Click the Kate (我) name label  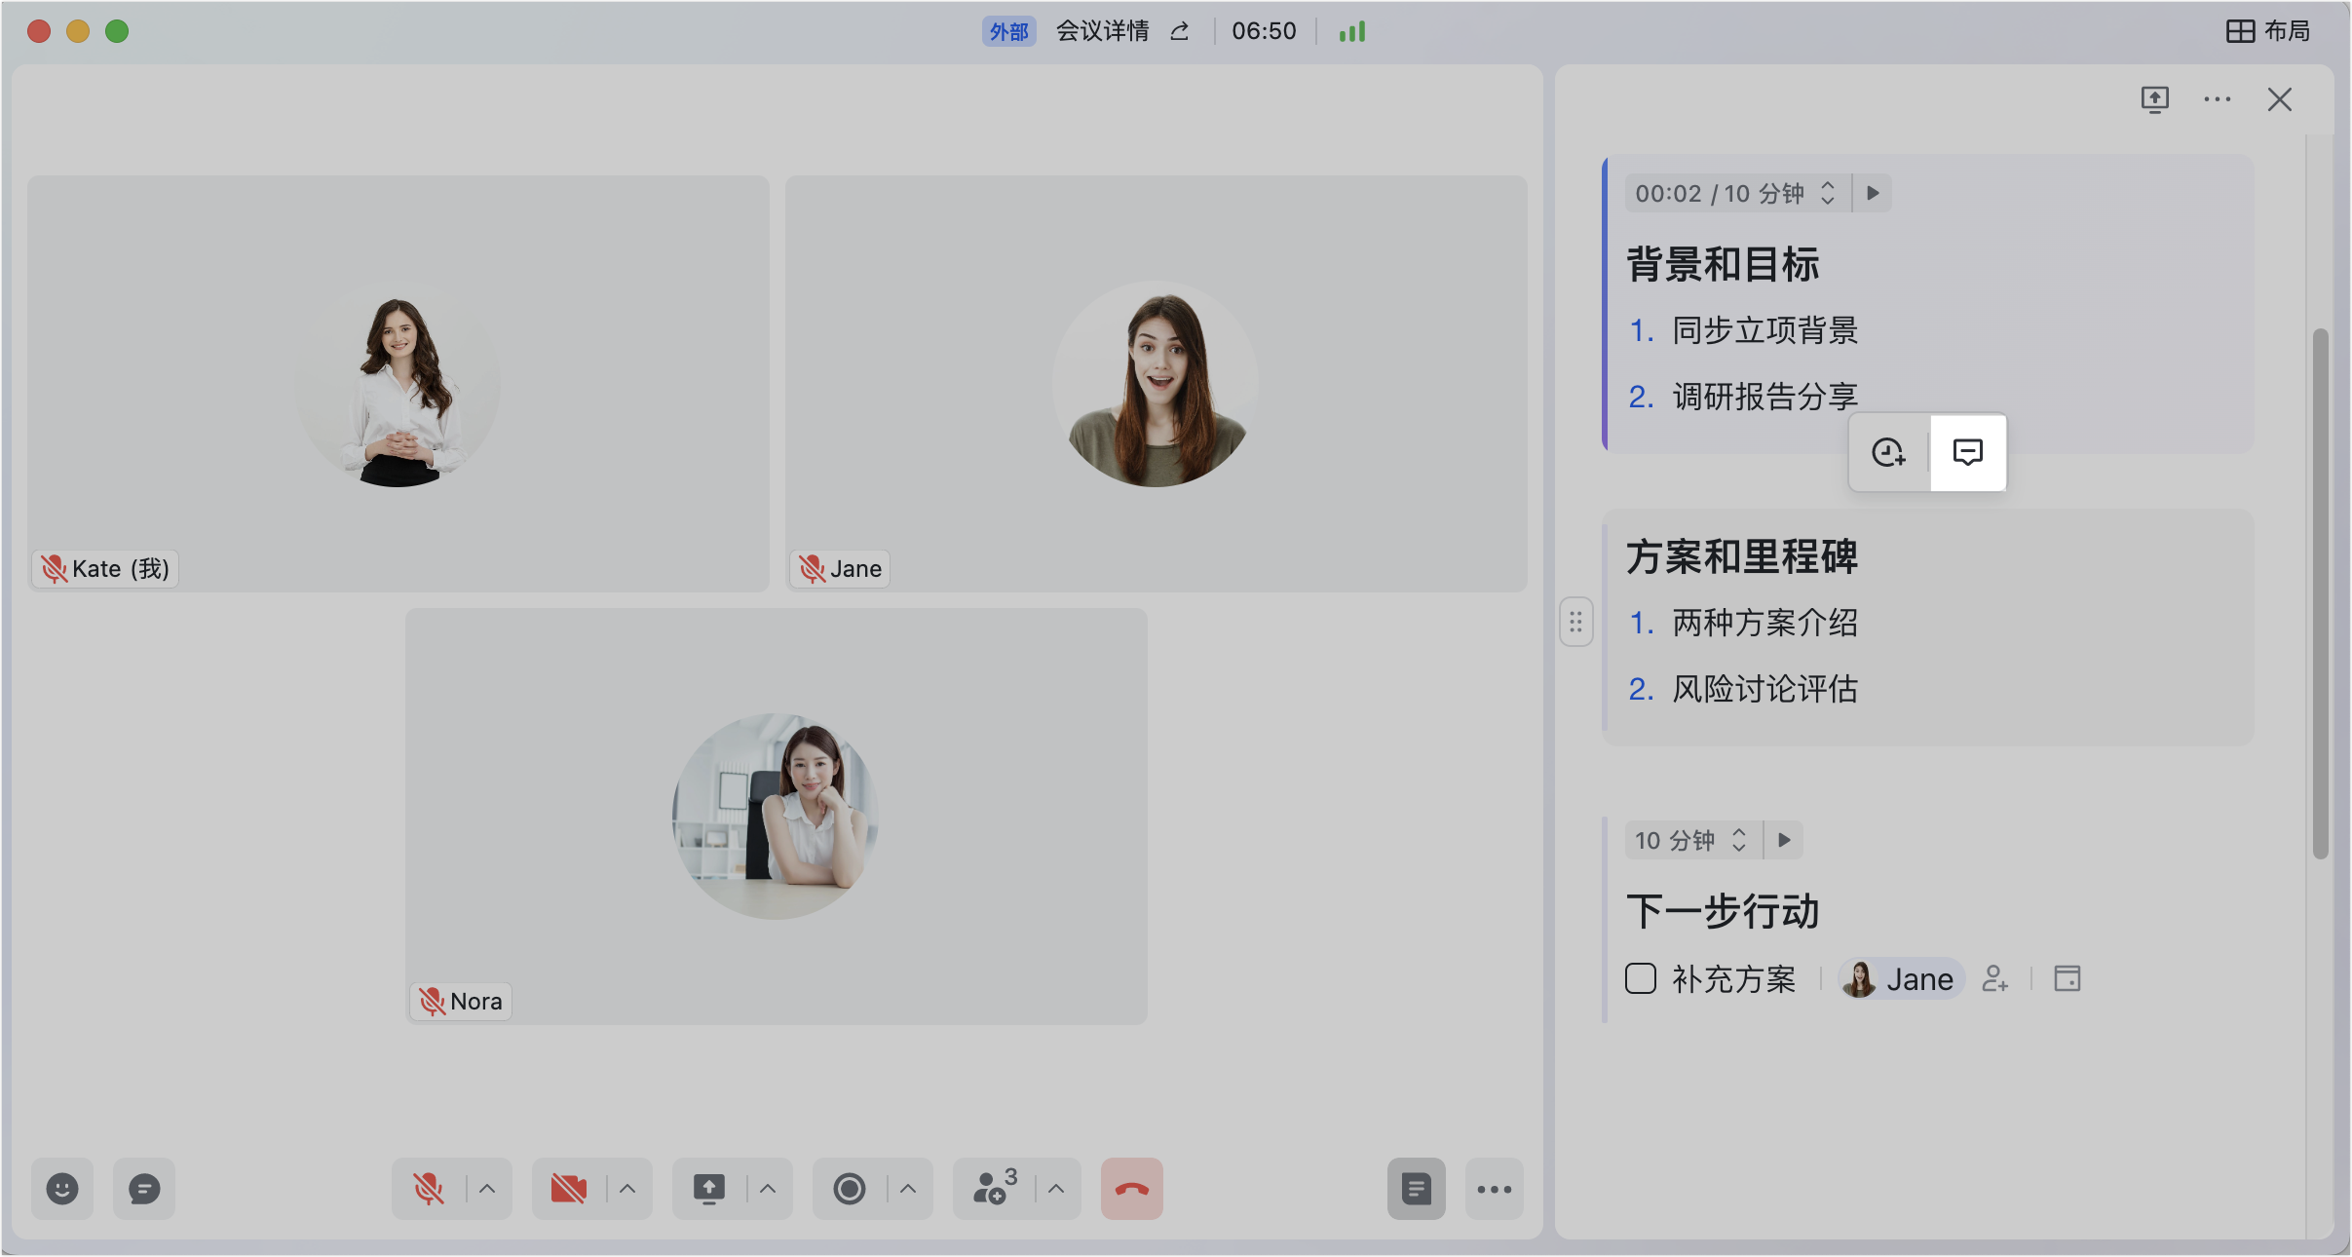(106, 568)
